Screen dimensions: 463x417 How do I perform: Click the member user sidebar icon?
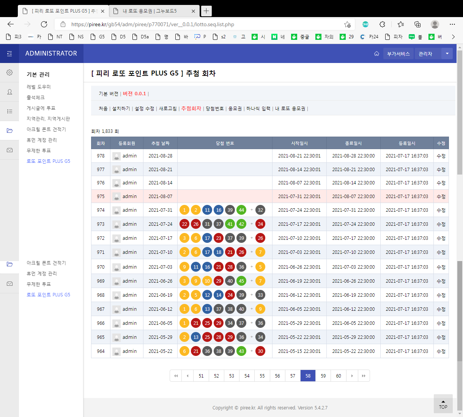pos(9,92)
